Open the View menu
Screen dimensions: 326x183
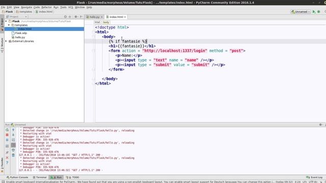pyautogui.click(x=16, y=7)
